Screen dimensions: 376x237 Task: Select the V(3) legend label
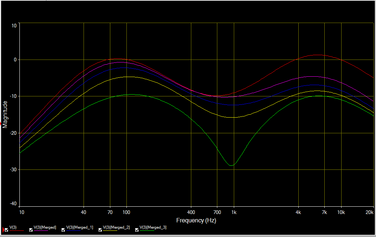tap(13, 228)
